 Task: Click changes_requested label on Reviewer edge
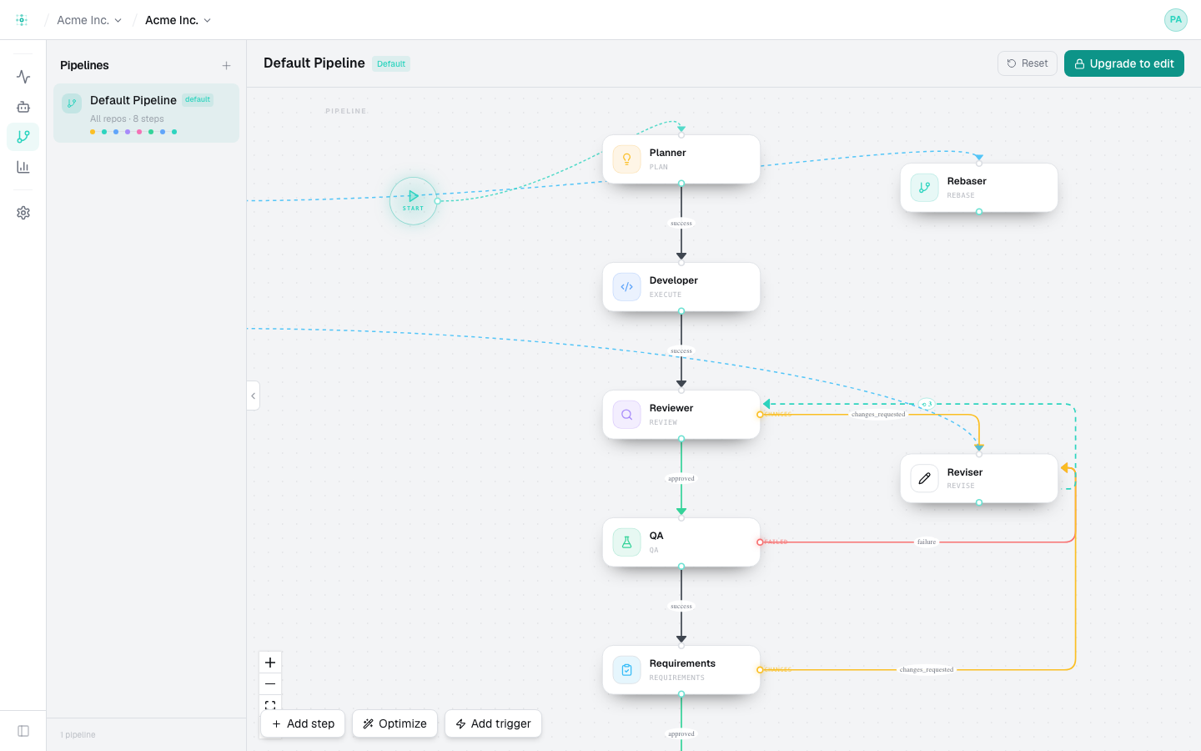(878, 415)
